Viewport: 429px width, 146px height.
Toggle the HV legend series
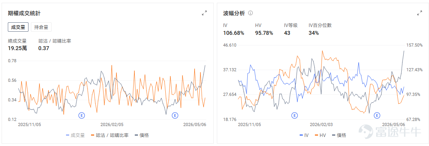click(x=320, y=135)
